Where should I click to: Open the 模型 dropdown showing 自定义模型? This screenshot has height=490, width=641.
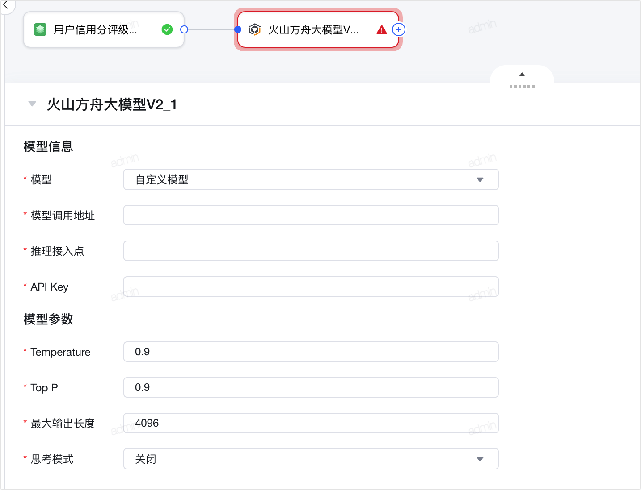pos(311,179)
